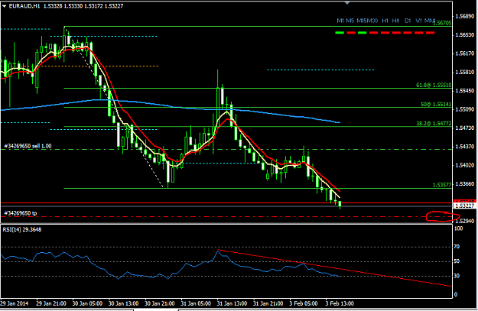Screen dimensions: 478x311
Task: Click the M30 timeframe label
Action: pos(372,21)
